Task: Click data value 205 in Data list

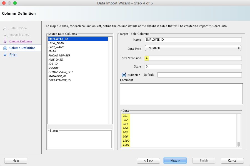Action: tap(125, 132)
